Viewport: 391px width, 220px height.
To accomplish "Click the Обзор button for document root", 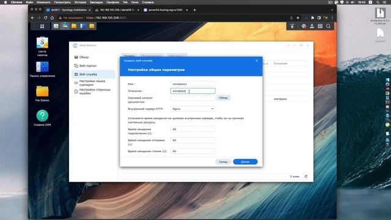I will click(x=223, y=98).
